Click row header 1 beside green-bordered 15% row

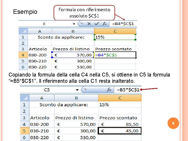[23, 37]
